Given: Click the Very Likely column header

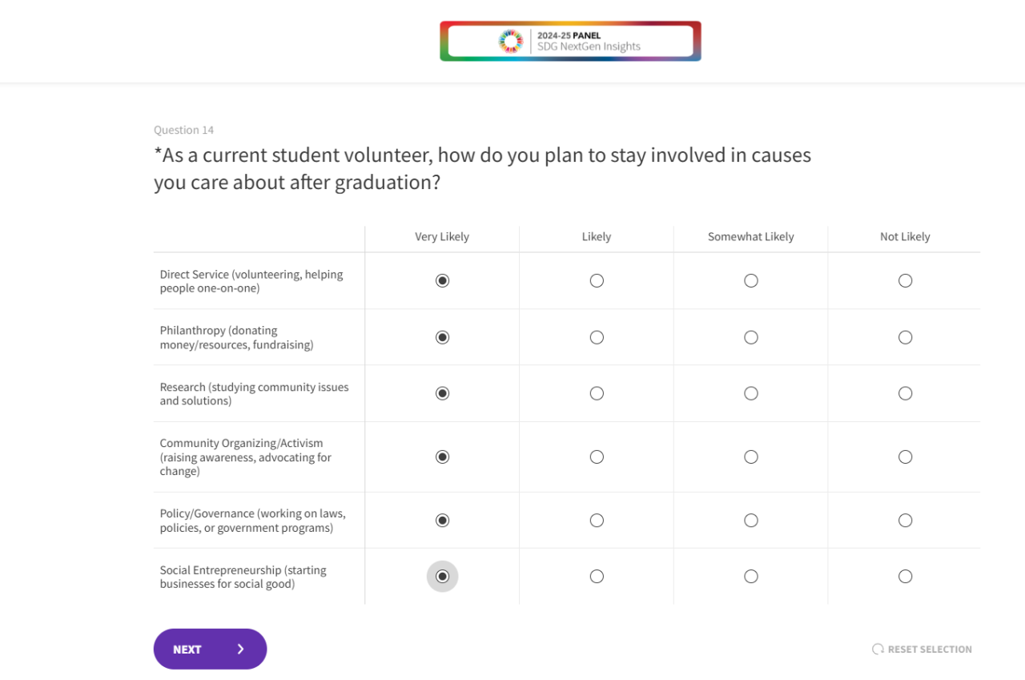Looking at the screenshot, I should (442, 237).
